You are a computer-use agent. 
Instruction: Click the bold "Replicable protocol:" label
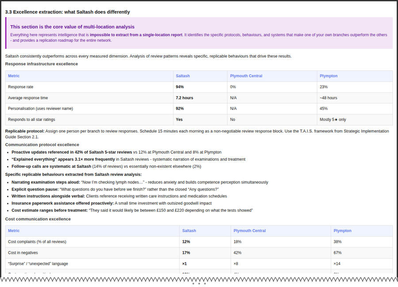(x=25, y=131)
